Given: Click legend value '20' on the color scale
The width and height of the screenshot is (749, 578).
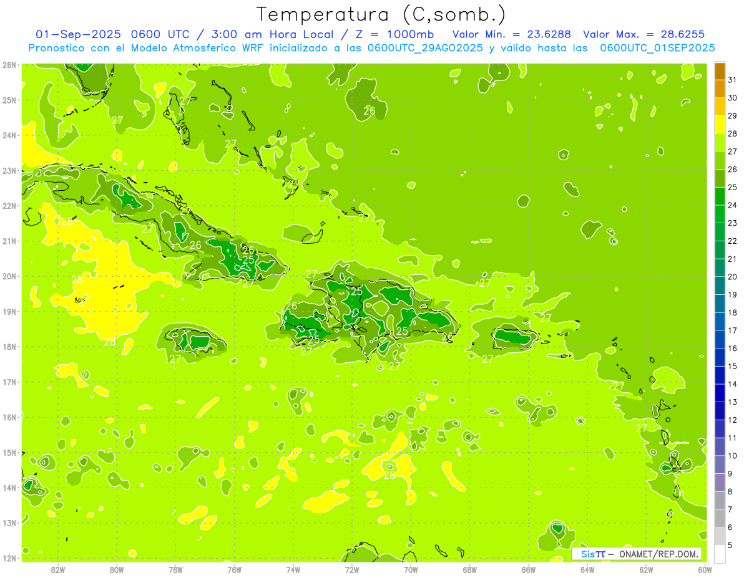Looking at the screenshot, I should [x=733, y=277].
